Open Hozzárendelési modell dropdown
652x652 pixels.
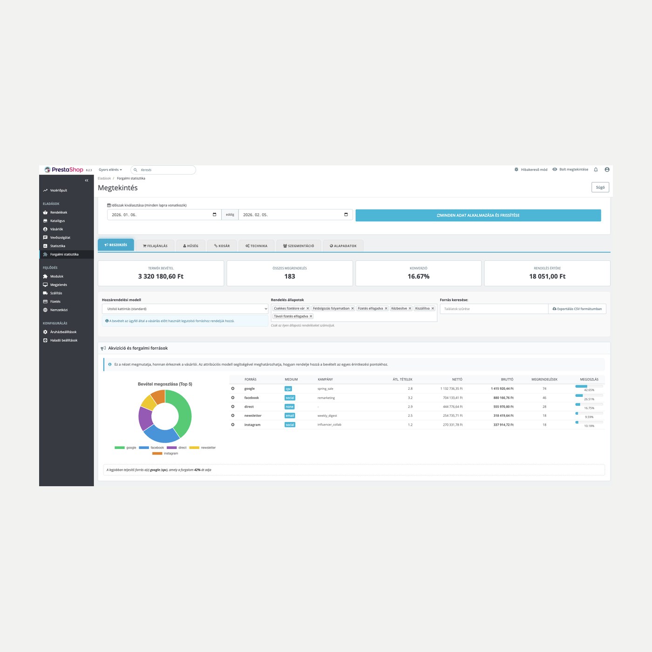point(185,309)
